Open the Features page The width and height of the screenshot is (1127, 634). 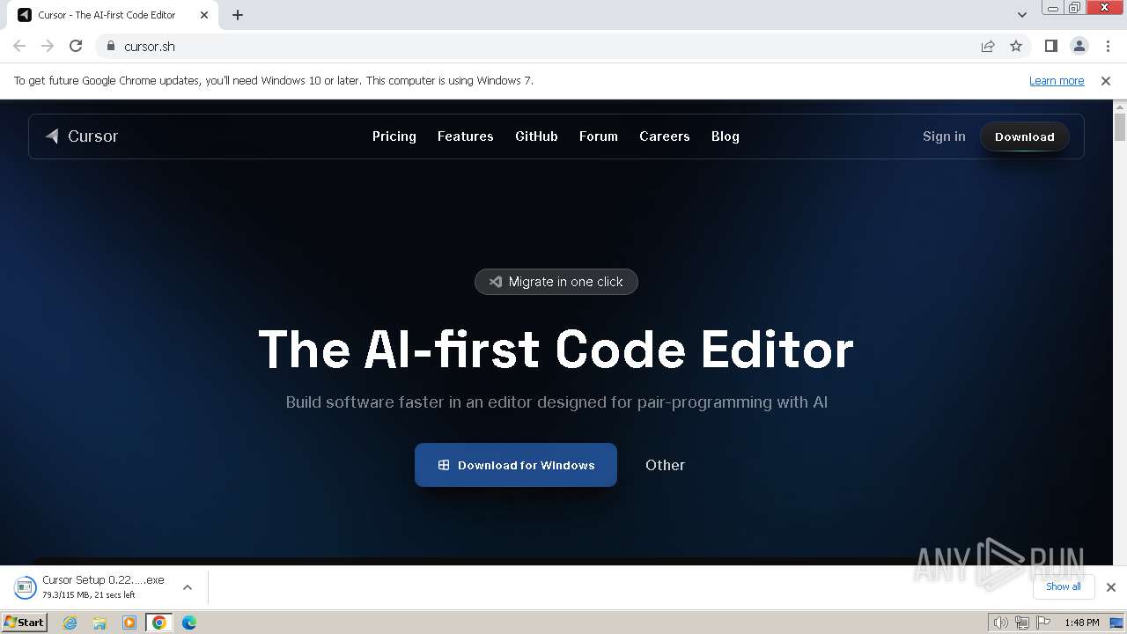[465, 136]
